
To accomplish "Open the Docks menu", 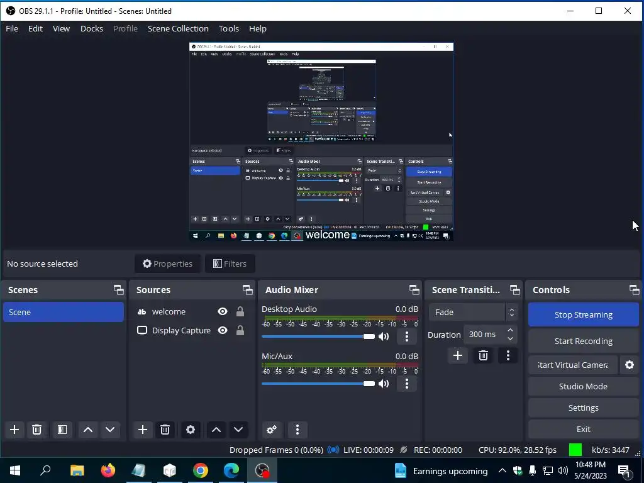I will pyautogui.click(x=92, y=29).
